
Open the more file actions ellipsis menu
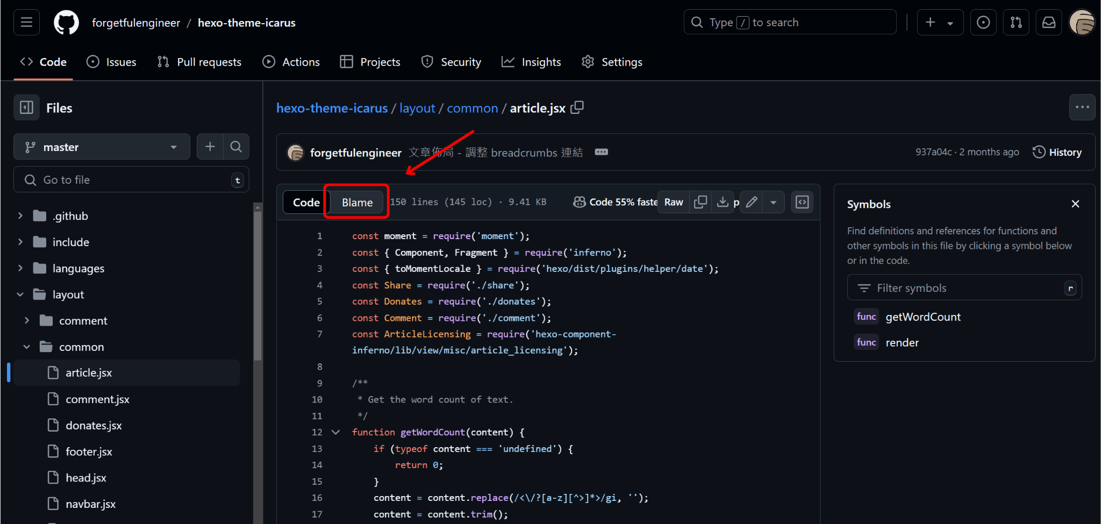[1082, 107]
